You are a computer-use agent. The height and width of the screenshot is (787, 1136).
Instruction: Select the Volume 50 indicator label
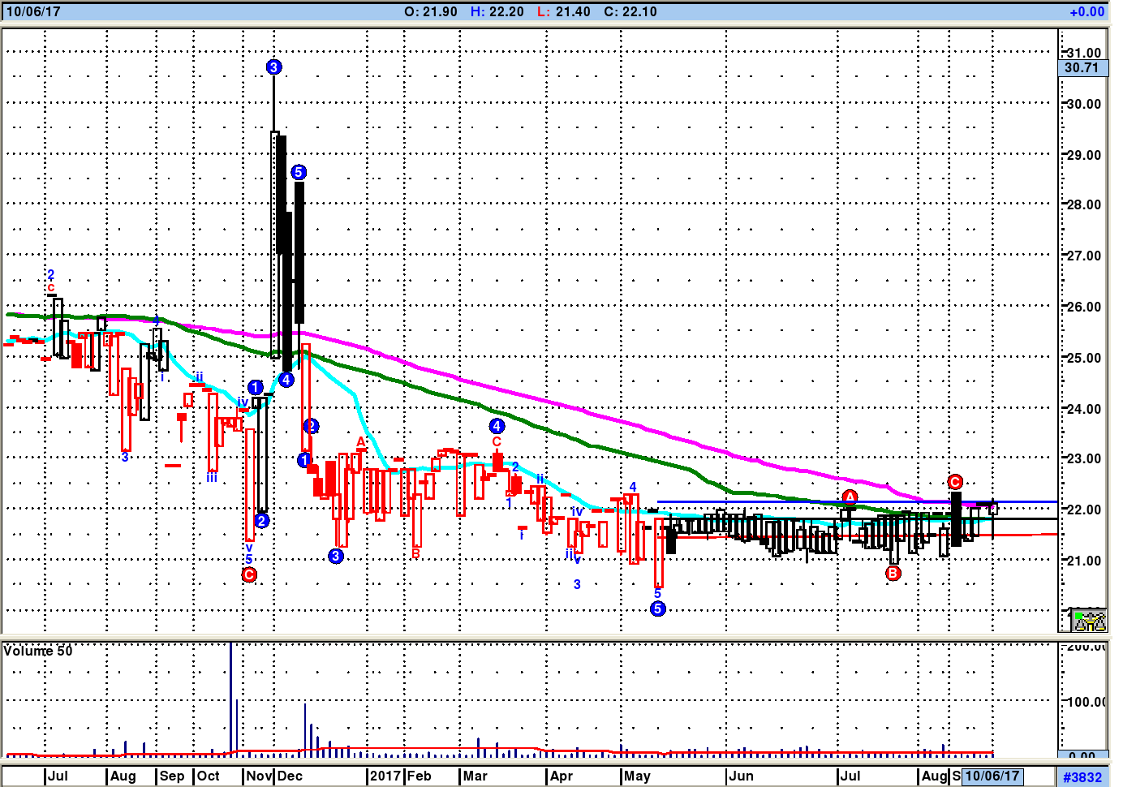pos(38,651)
